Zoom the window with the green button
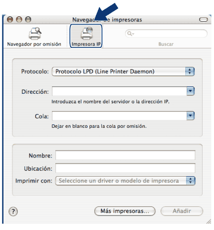214x230 pixels. click(28, 19)
